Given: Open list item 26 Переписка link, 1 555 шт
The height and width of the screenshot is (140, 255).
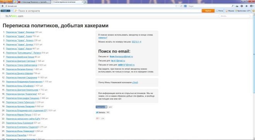Looking at the screenshot, I should point(16,135).
